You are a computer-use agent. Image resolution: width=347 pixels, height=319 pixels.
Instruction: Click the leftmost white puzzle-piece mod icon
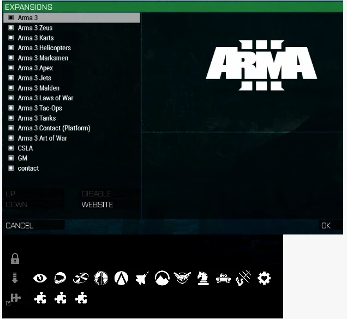(x=40, y=298)
